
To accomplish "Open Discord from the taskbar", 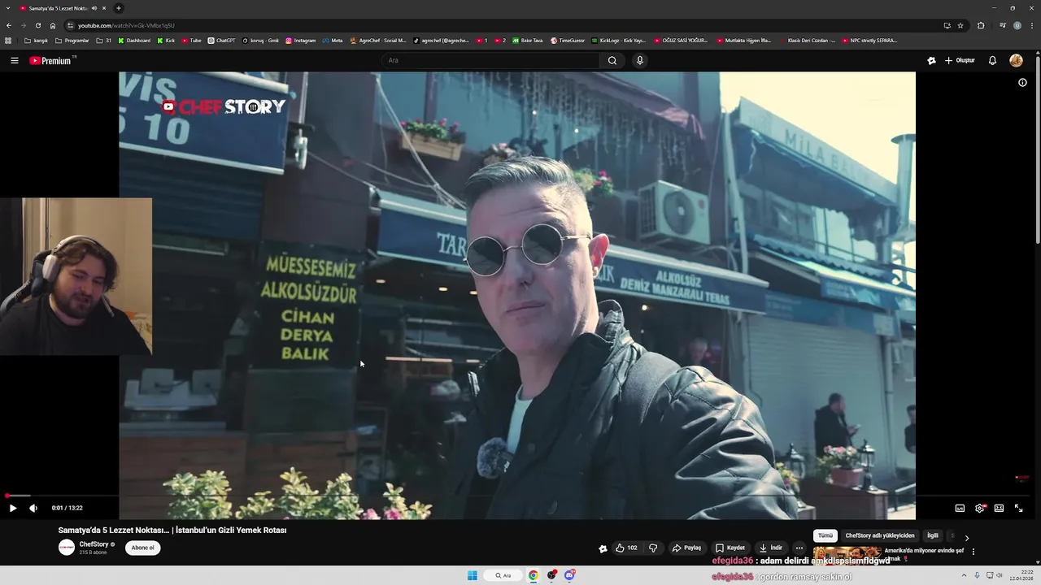I will click(x=570, y=575).
